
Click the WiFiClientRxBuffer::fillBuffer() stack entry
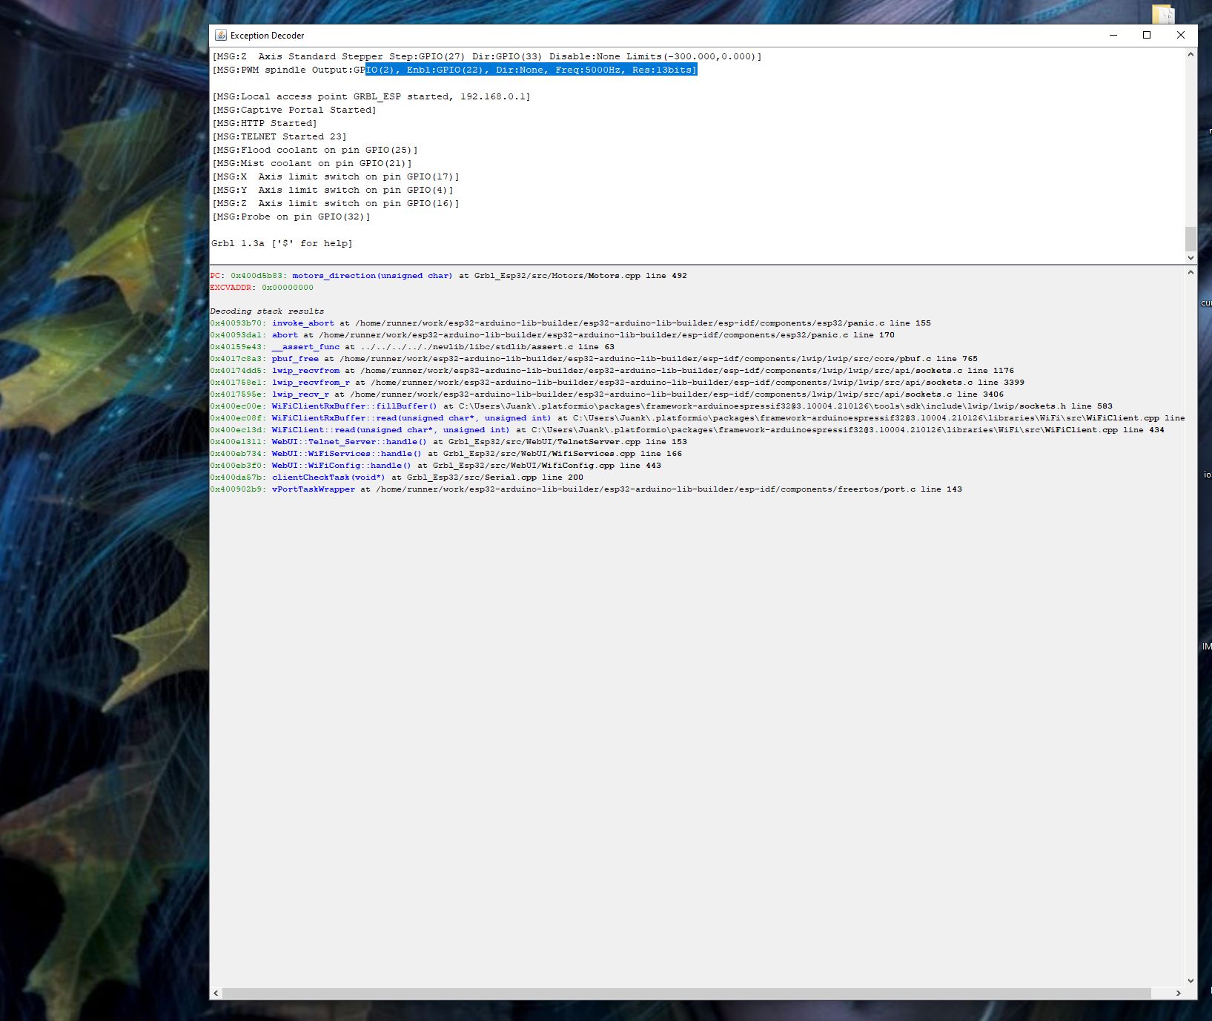(354, 406)
